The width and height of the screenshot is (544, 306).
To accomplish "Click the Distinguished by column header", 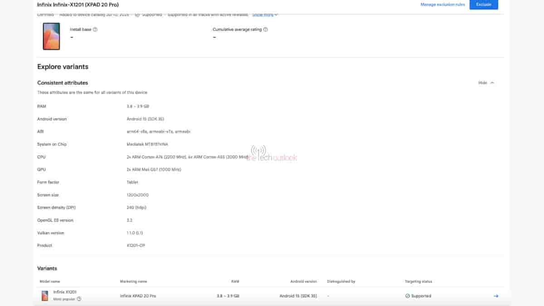I will point(341,282).
